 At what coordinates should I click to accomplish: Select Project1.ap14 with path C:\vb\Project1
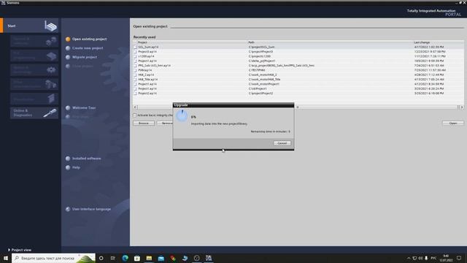[298, 88]
